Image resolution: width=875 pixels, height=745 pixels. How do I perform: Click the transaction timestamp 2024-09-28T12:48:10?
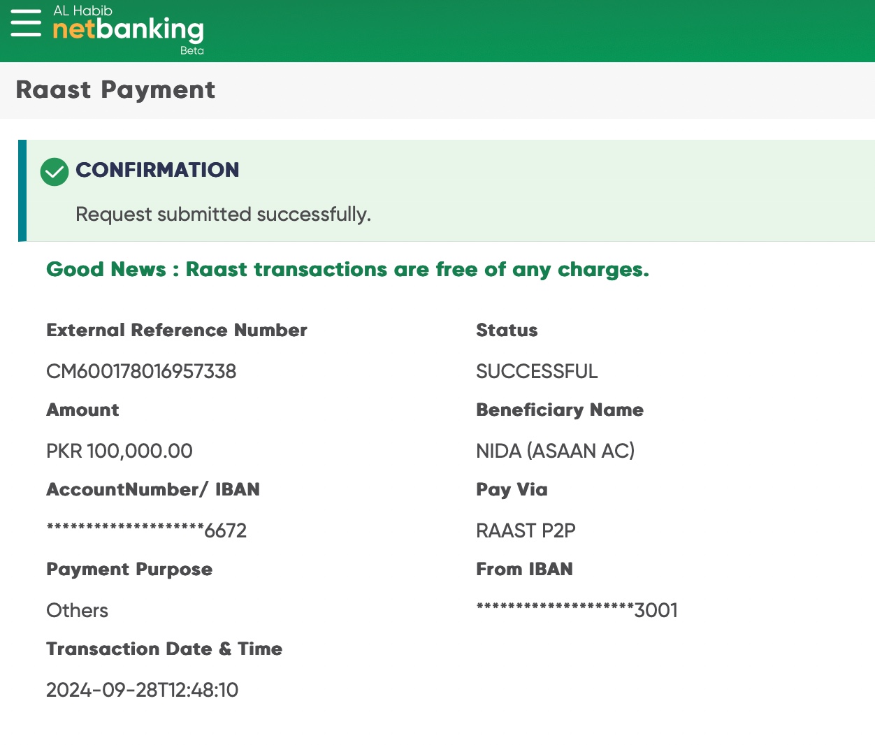(143, 690)
